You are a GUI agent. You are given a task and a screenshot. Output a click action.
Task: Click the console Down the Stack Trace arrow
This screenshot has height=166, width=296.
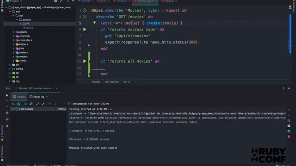tap(289, 115)
